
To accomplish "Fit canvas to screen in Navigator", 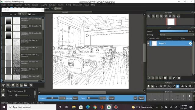I will click(157, 16).
